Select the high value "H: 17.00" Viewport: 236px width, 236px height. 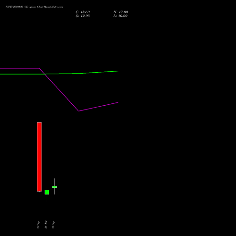pyautogui.click(x=120, y=12)
